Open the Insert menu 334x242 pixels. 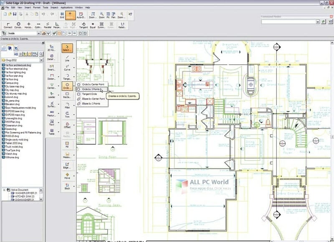(x=28, y=8)
